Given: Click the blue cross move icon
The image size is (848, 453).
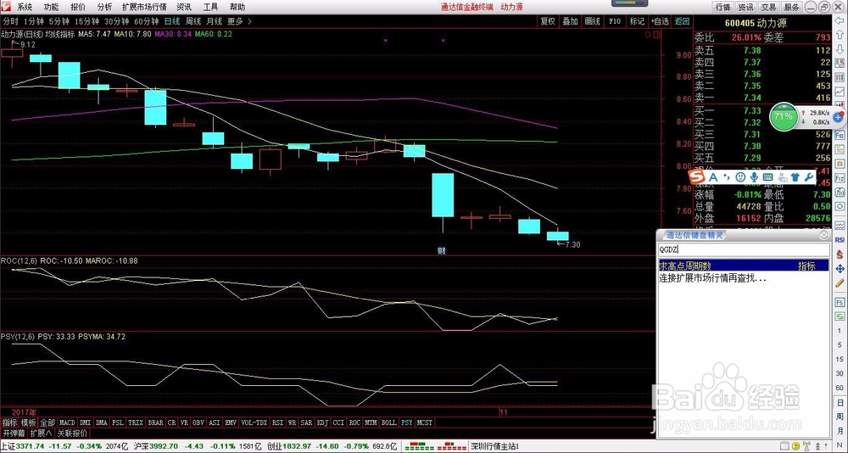Looking at the screenshot, I should click(x=840, y=268).
